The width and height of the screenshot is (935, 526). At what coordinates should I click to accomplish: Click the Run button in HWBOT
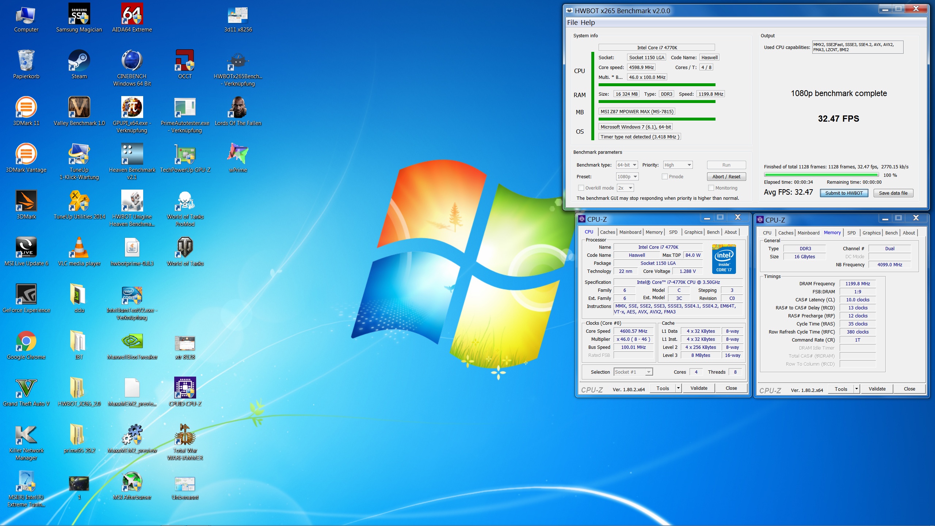726,165
